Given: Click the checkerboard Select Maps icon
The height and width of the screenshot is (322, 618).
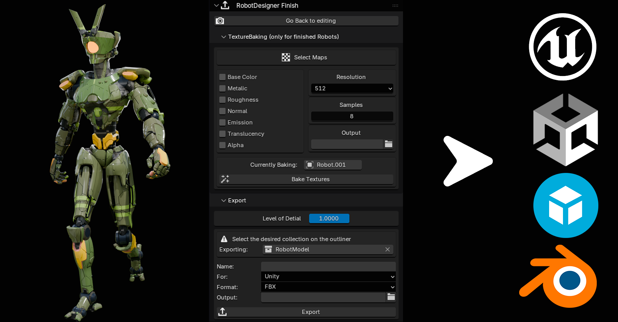Looking at the screenshot, I should 286,57.
